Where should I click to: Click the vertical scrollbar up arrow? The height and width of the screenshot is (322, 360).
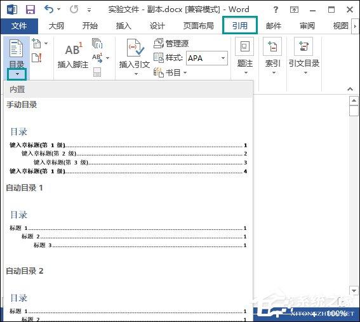pyautogui.click(x=354, y=100)
